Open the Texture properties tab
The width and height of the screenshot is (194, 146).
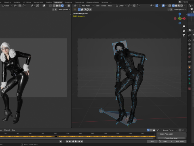pyautogui.click(x=190, y=88)
